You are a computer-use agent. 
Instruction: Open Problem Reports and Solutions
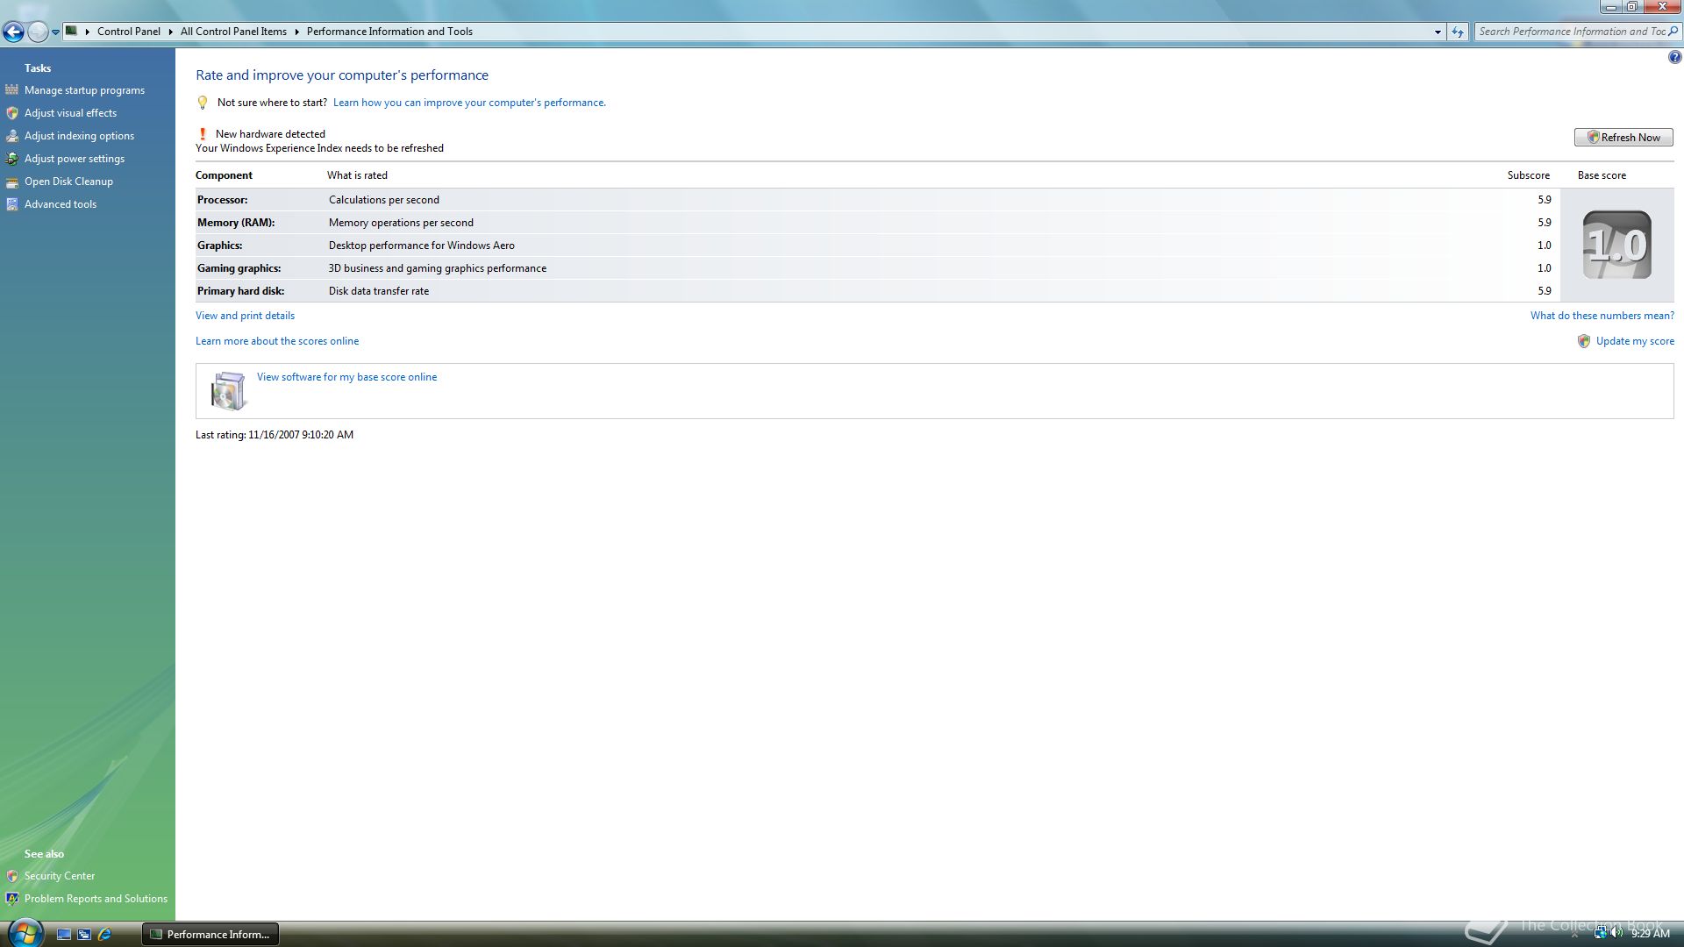(96, 899)
